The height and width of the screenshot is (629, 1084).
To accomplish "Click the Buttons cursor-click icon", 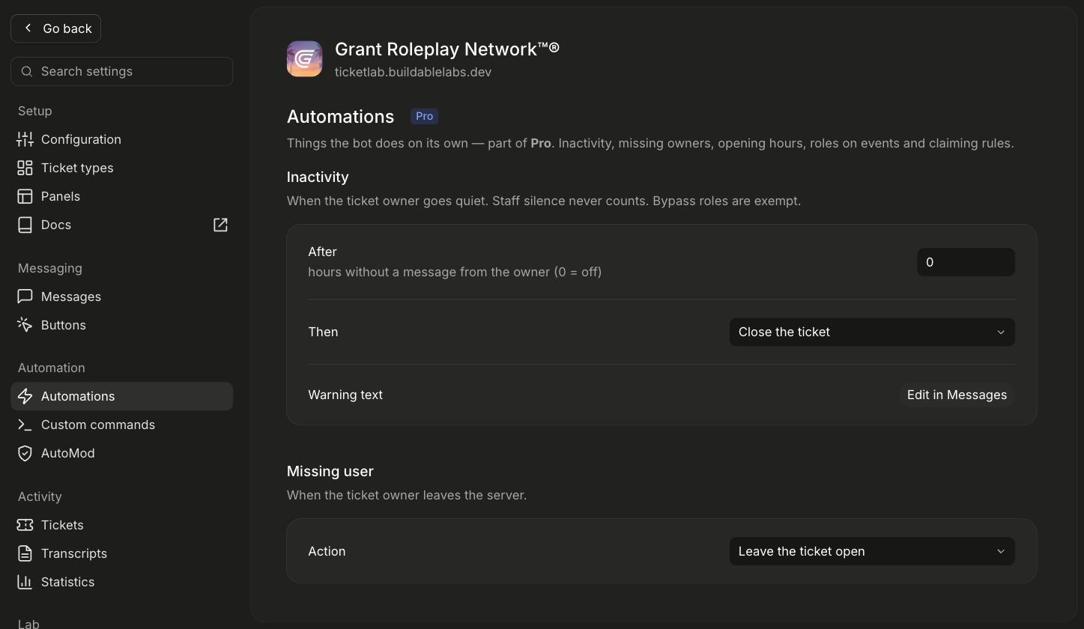I will (25, 325).
